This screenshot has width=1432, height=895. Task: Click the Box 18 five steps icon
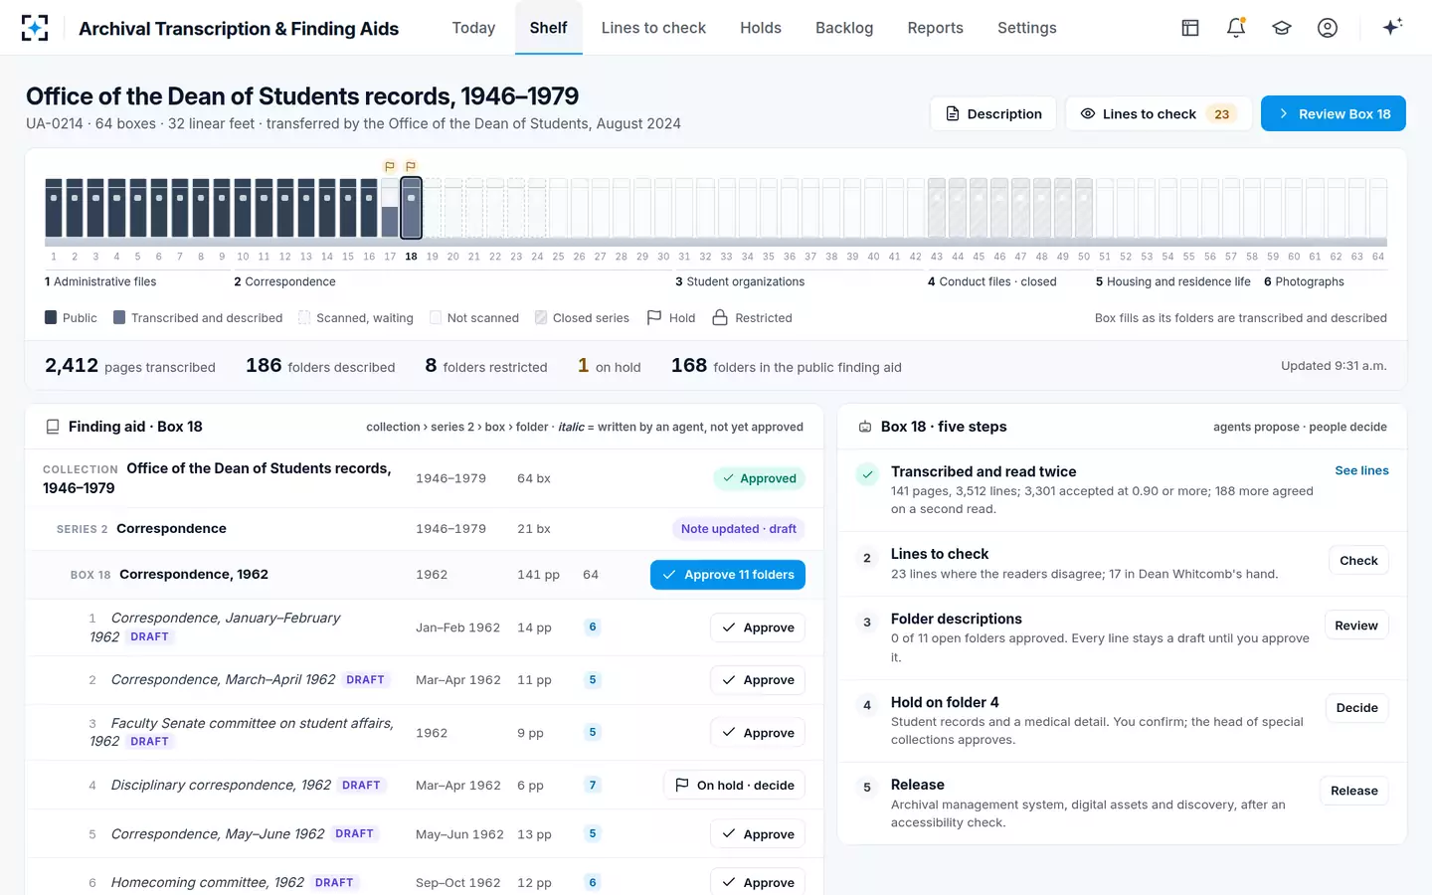pos(865,427)
